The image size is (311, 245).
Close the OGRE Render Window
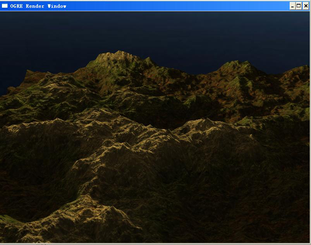[x=306, y=6]
